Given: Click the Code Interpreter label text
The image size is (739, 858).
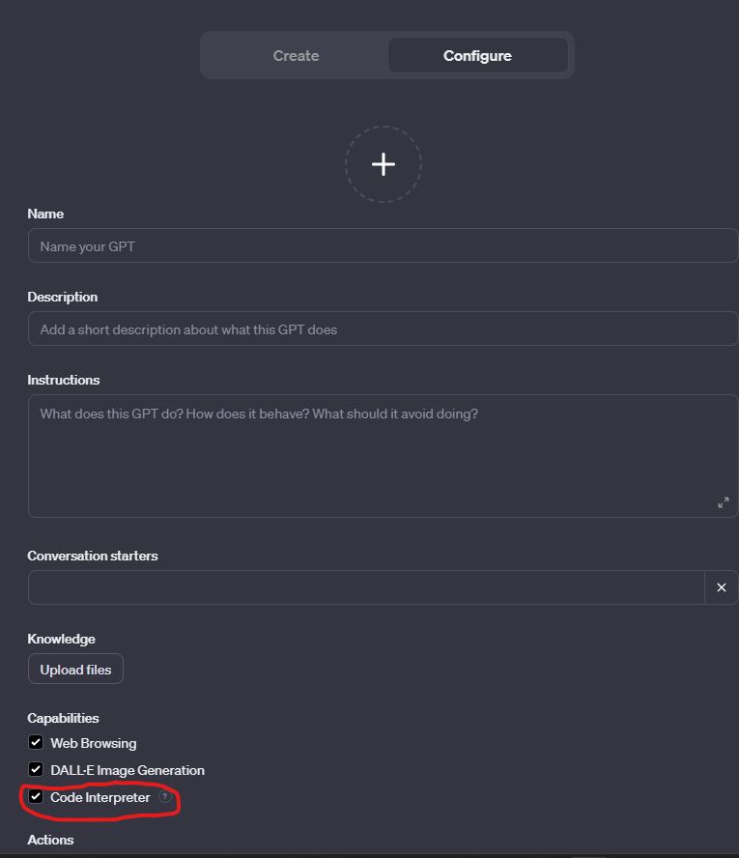Looking at the screenshot, I should click(100, 797).
